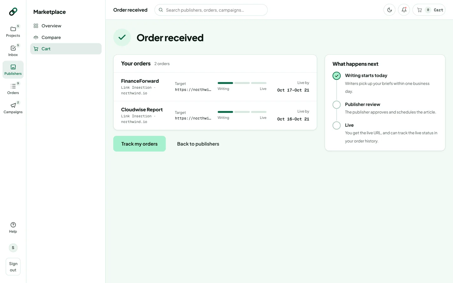
Task: Open the Inbox sidebar icon
Action: pos(13,51)
